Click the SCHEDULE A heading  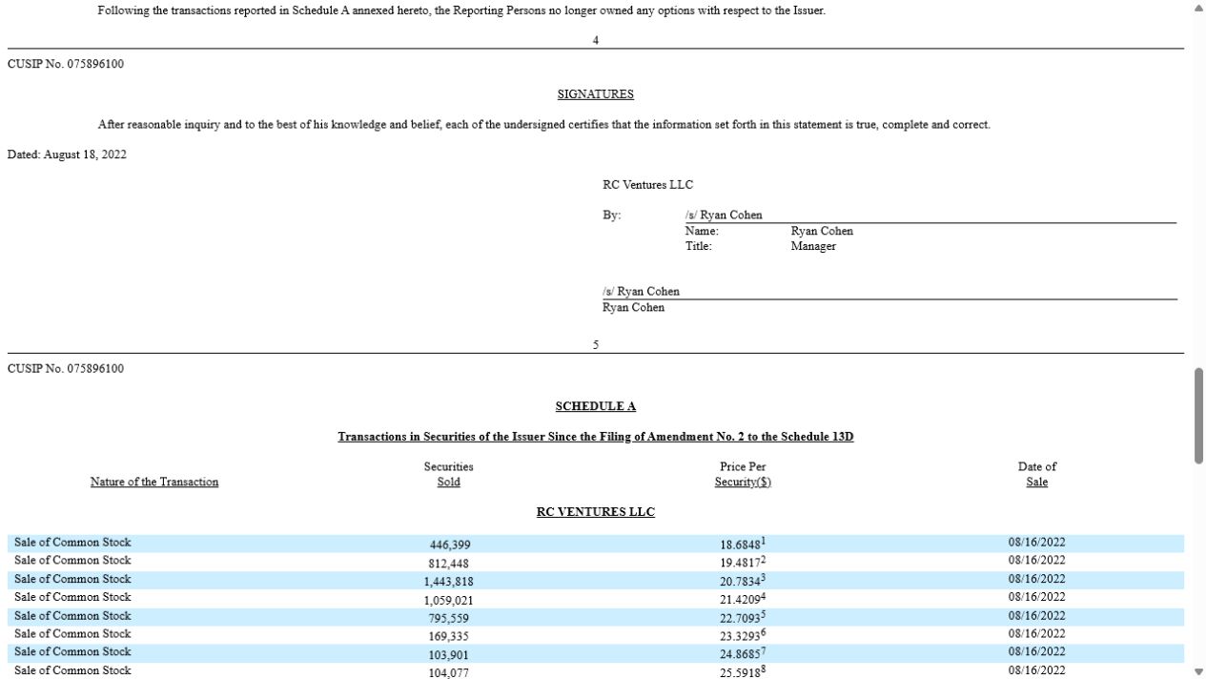[x=595, y=406]
